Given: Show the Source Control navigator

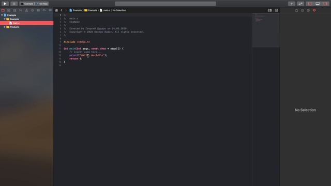Looking at the screenshot, I should (9, 10).
